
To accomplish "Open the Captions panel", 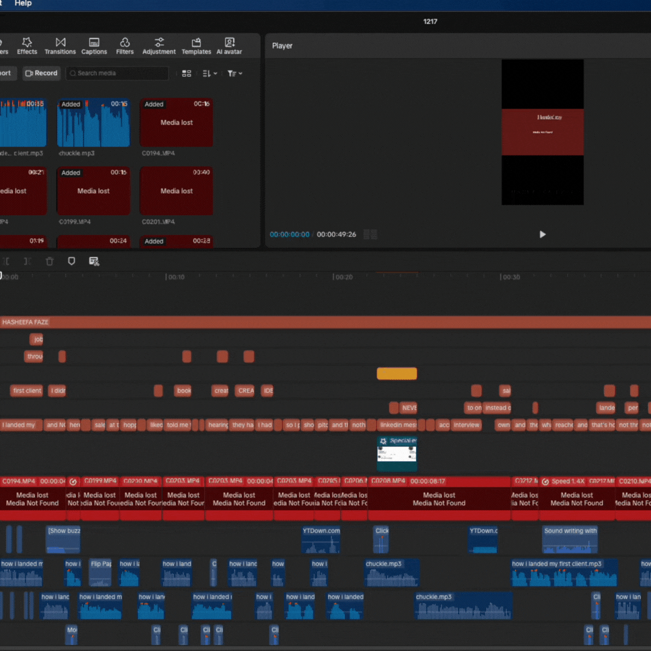I will coord(94,46).
